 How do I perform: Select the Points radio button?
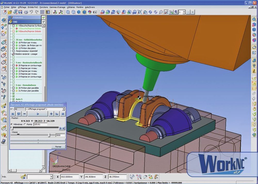coord(25,124)
